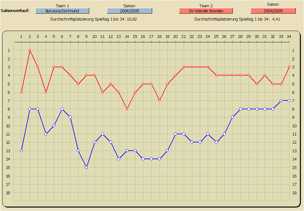
Task: Select the red marker at matchday 30, rank 5
Action: click(257, 84)
